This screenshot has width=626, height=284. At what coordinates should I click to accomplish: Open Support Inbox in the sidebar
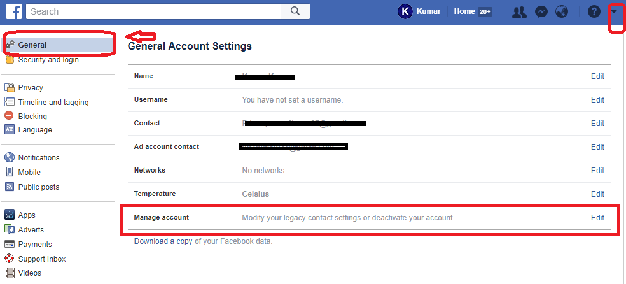click(41, 259)
